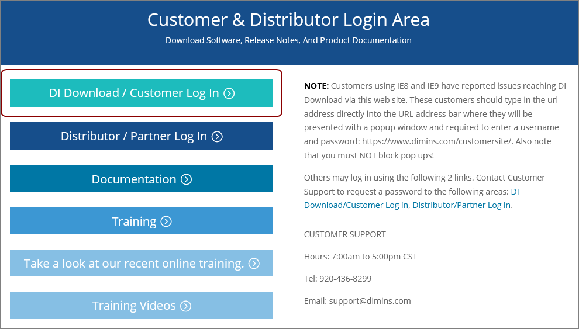Click the https://www.dimins.com/customersite/ URL text
The width and height of the screenshot is (579, 329).
click(437, 141)
